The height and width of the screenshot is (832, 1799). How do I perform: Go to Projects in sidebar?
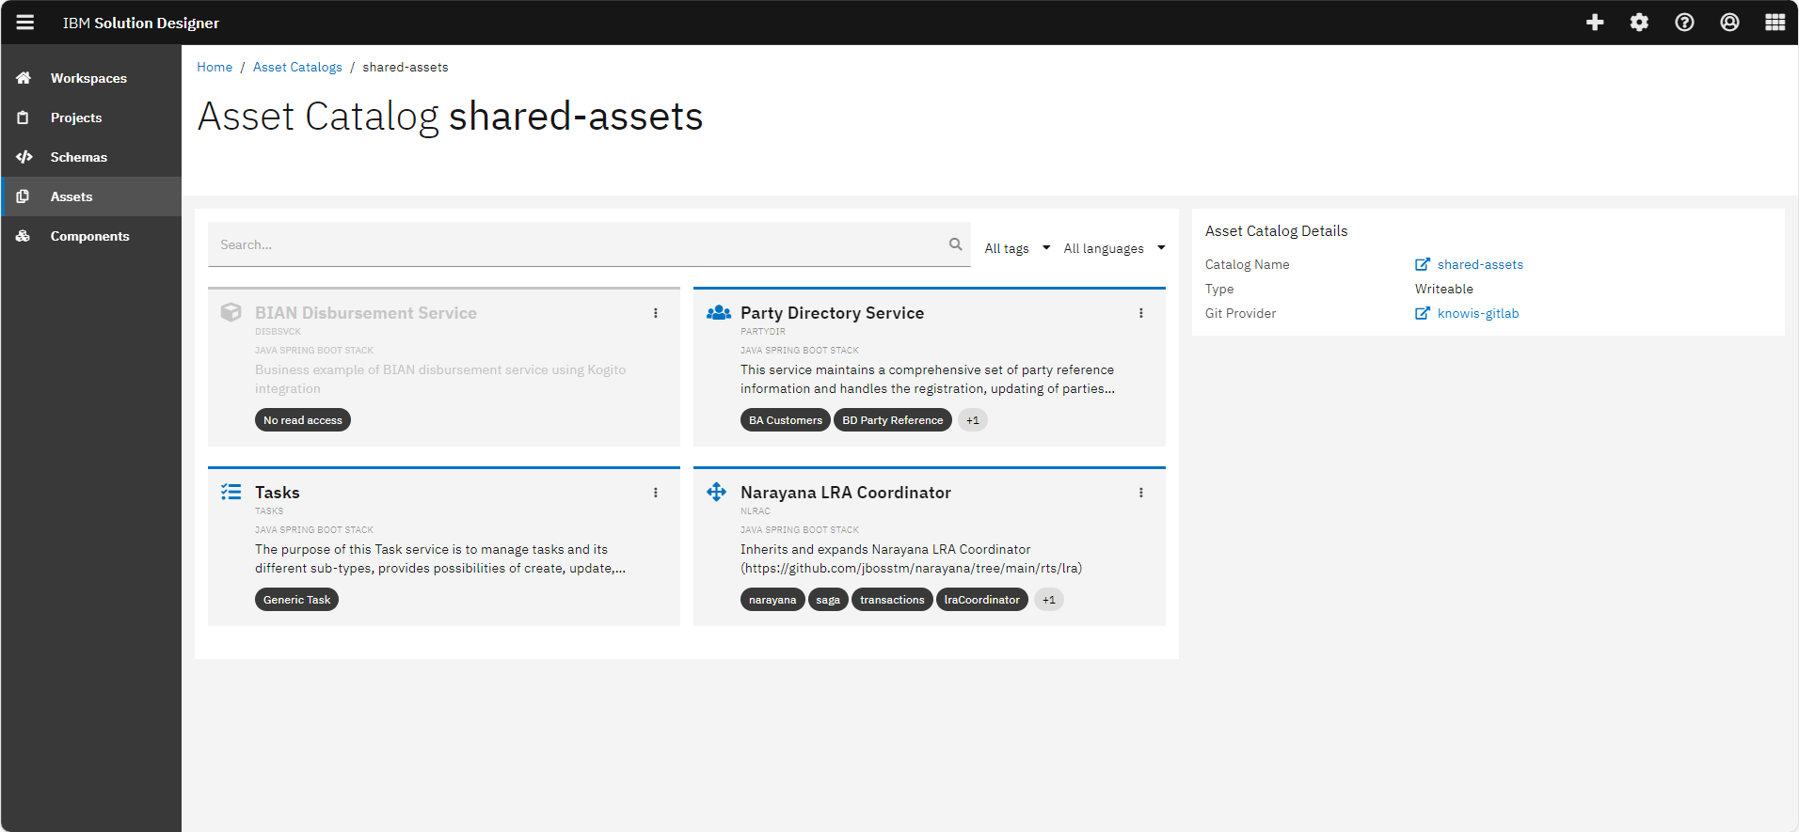coord(90,118)
